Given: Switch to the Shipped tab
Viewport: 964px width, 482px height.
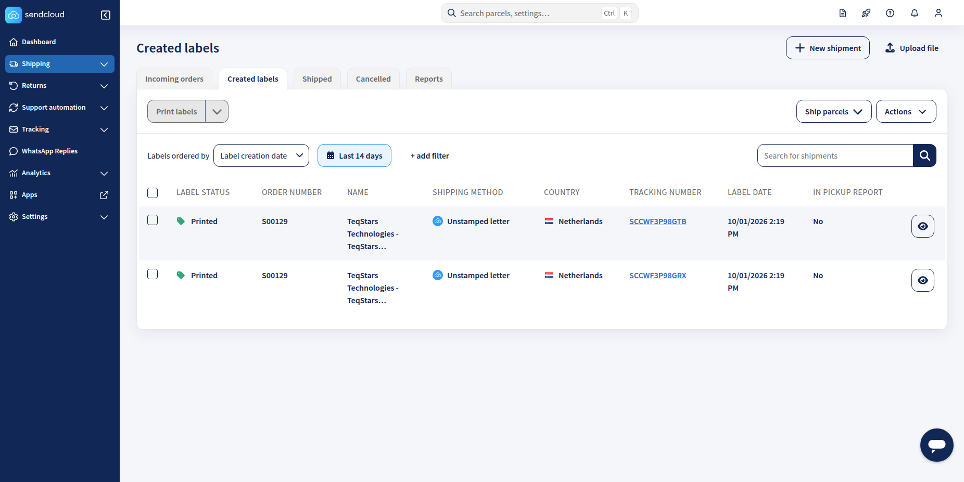Looking at the screenshot, I should (317, 79).
